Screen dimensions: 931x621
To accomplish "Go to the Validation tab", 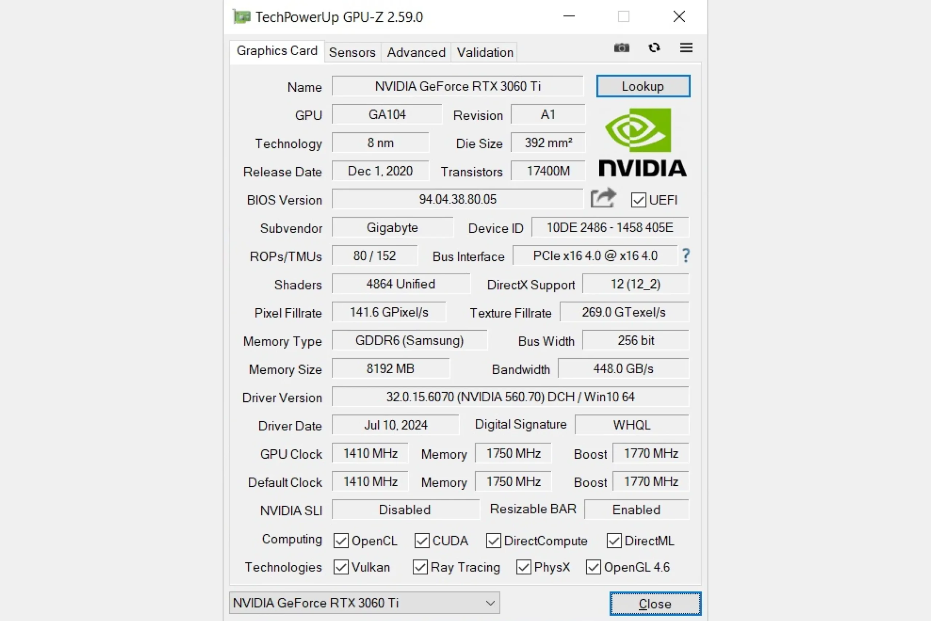I will [484, 52].
